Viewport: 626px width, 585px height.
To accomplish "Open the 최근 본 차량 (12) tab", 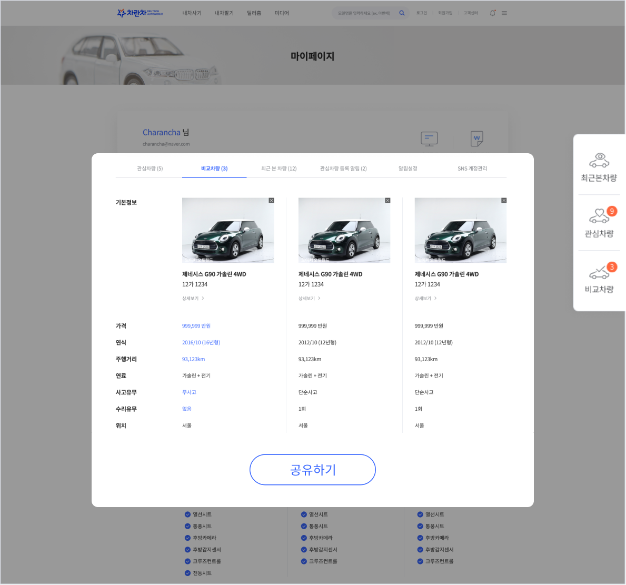I will click(x=279, y=168).
